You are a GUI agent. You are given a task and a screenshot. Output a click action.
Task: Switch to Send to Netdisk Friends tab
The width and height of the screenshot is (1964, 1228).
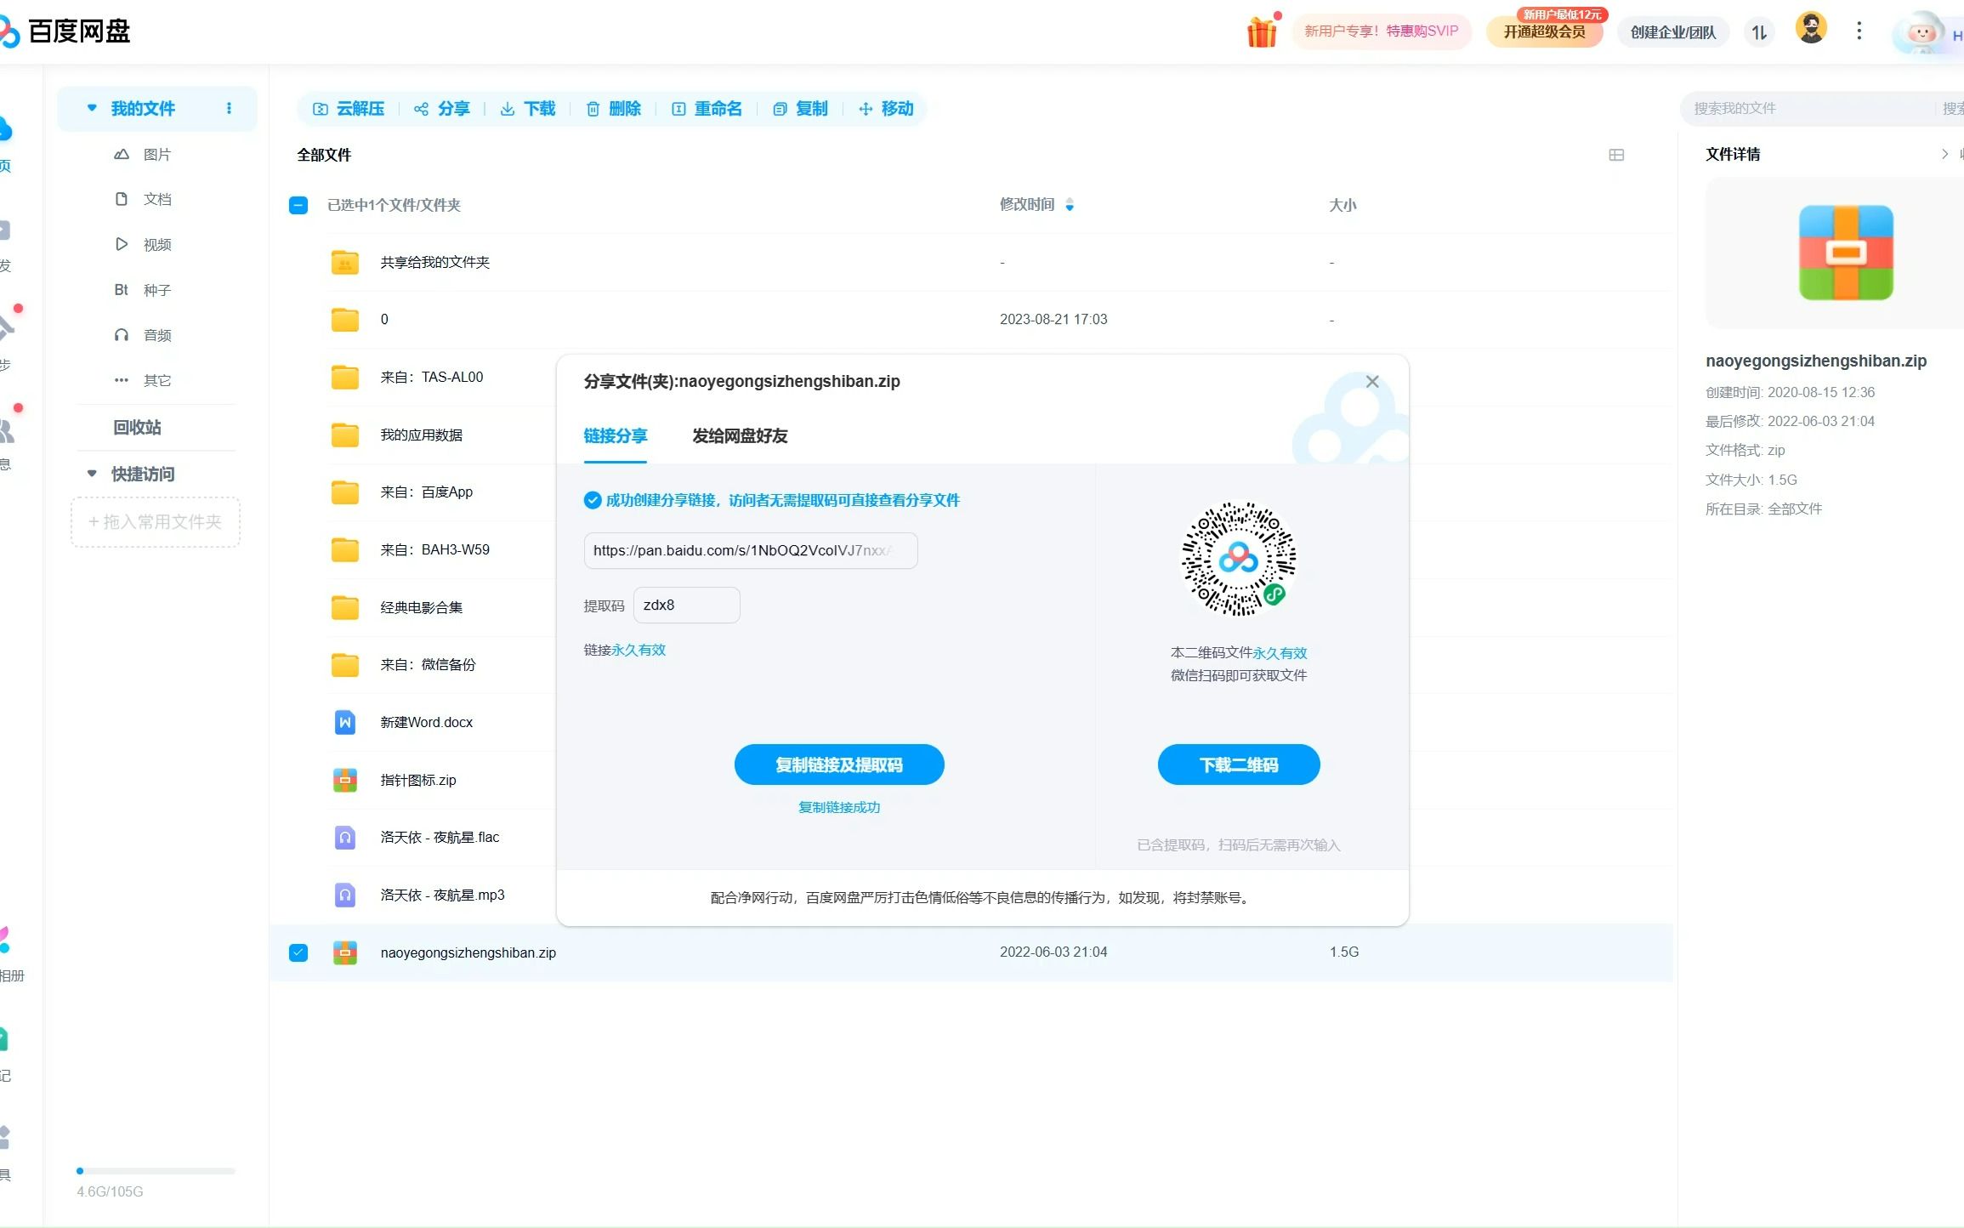740,435
